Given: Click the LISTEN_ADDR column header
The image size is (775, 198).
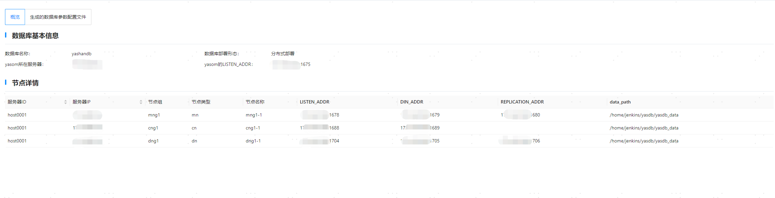Looking at the screenshot, I should [314, 102].
